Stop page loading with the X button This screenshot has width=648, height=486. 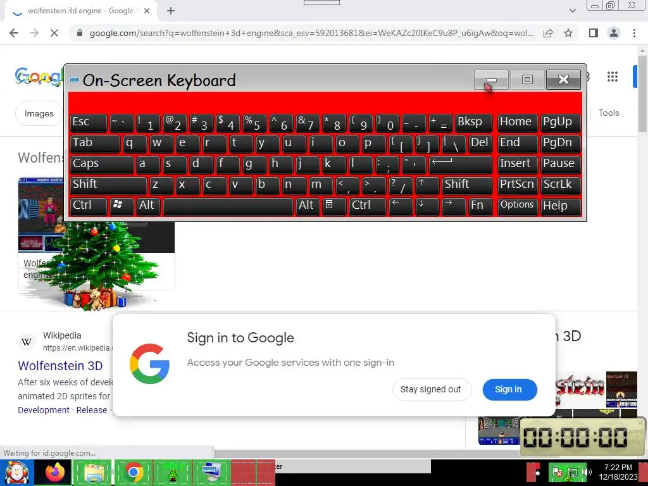(x=54, y=33)
